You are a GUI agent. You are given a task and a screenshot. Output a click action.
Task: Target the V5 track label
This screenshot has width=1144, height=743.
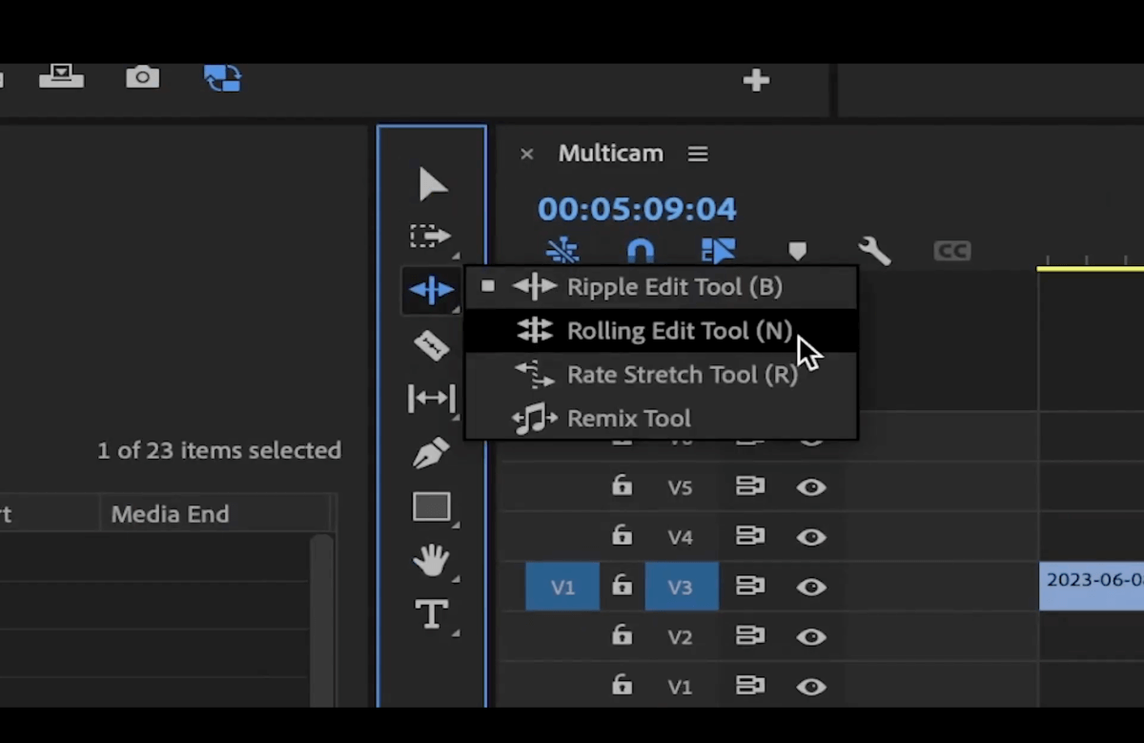[680, 487]
